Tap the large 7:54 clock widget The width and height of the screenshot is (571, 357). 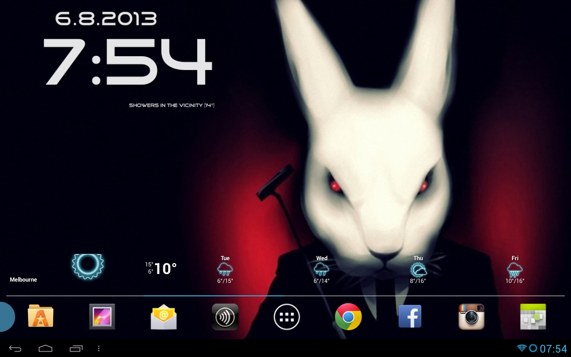pos(127,61)
